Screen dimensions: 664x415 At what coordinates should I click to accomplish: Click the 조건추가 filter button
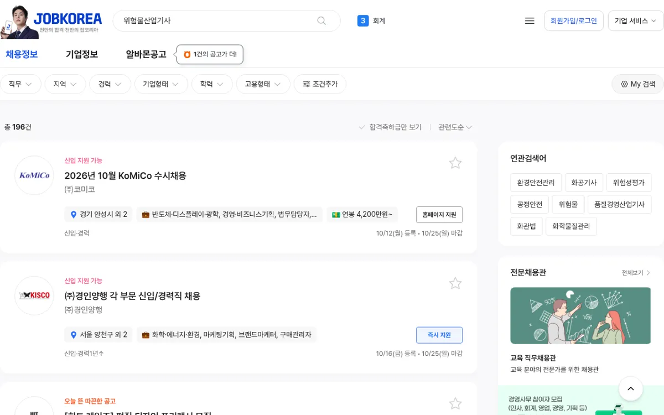point(320,84)
